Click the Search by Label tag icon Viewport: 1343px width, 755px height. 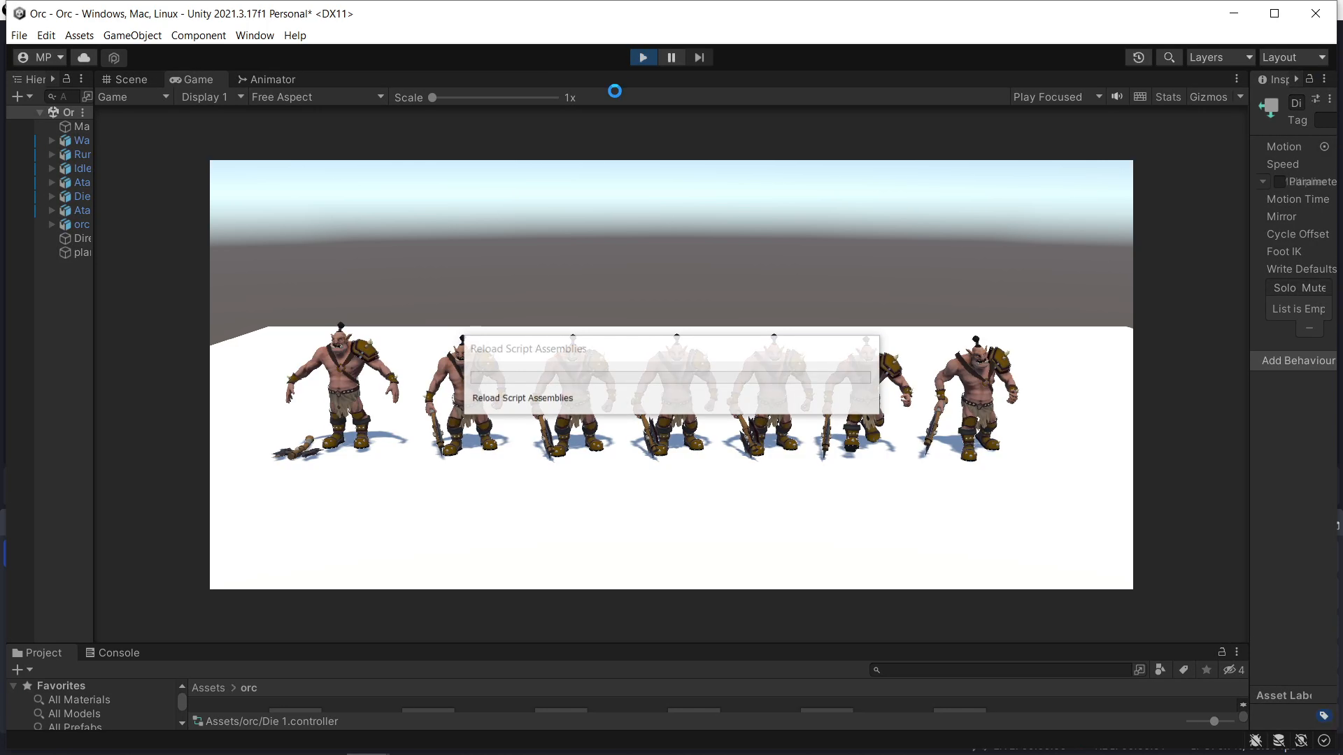(1184, 670)
